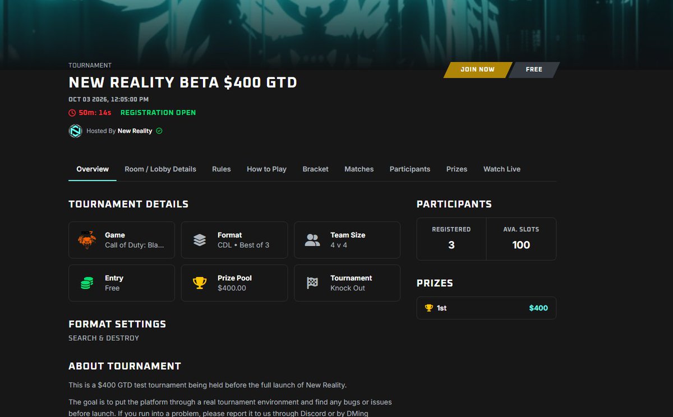The width and height of the screenshot is (673, 417).
Task: Click the available slots value '100'
Action: point(521,245)
